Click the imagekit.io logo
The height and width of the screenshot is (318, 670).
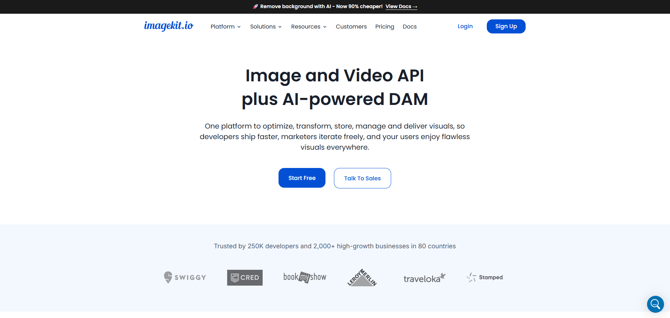pos(169,26)
